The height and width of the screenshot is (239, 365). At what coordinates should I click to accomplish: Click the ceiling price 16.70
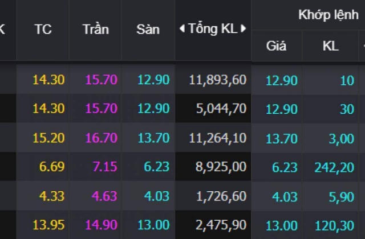pyautogui.click(x=102, y=138)
